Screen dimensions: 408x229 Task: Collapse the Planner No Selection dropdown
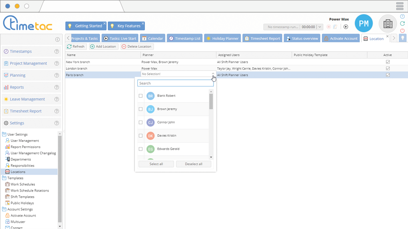point(213,74)
